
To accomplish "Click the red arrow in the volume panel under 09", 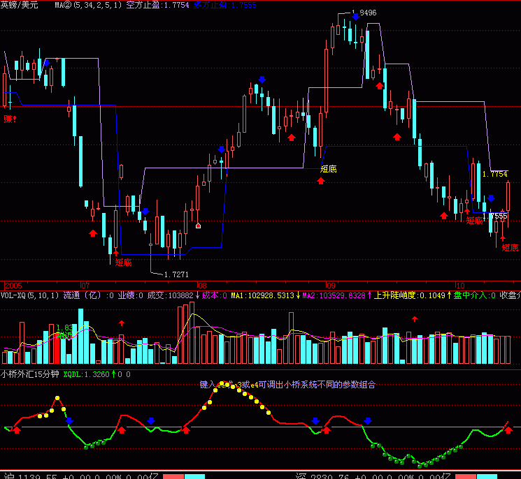I will coord(414,318).
